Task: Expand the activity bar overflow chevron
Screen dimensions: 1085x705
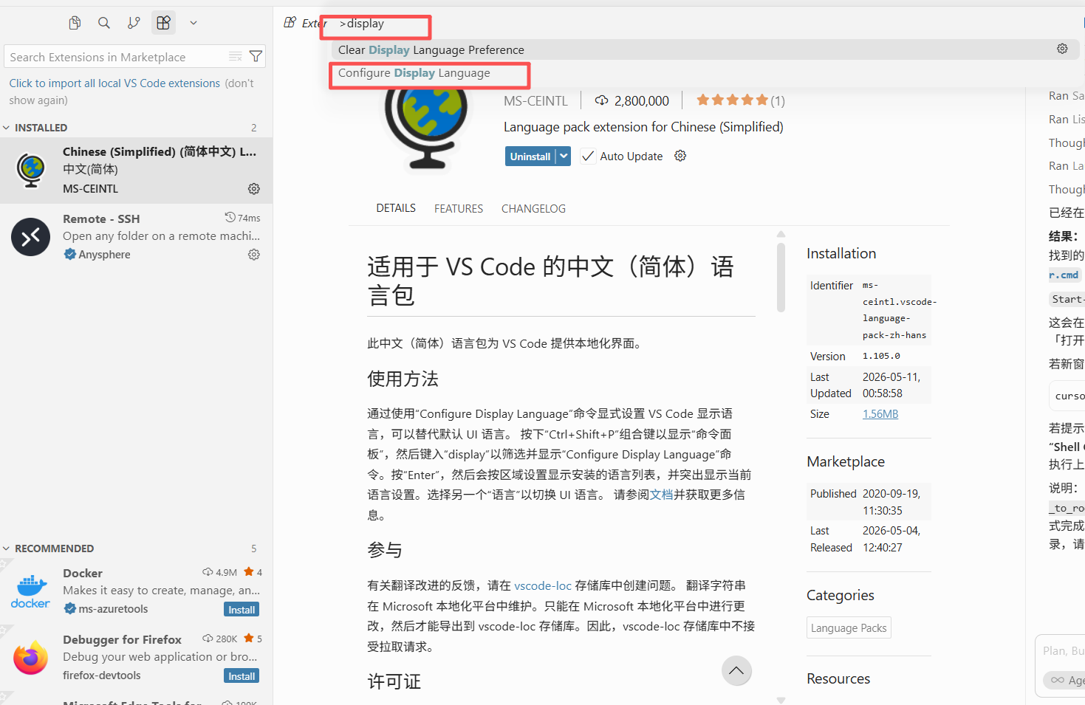Action: pos(194,23)
